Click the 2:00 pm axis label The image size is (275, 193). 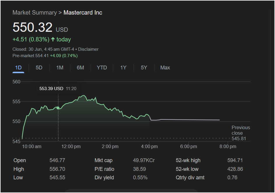click(x=110, y=147)
